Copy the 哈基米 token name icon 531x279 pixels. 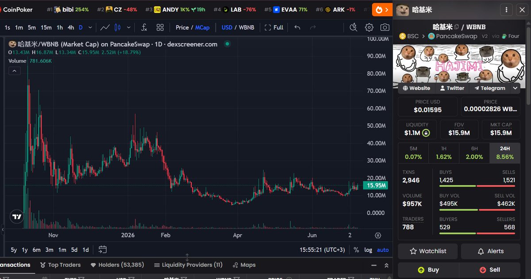pyautogui.click(x=457, y=27)
